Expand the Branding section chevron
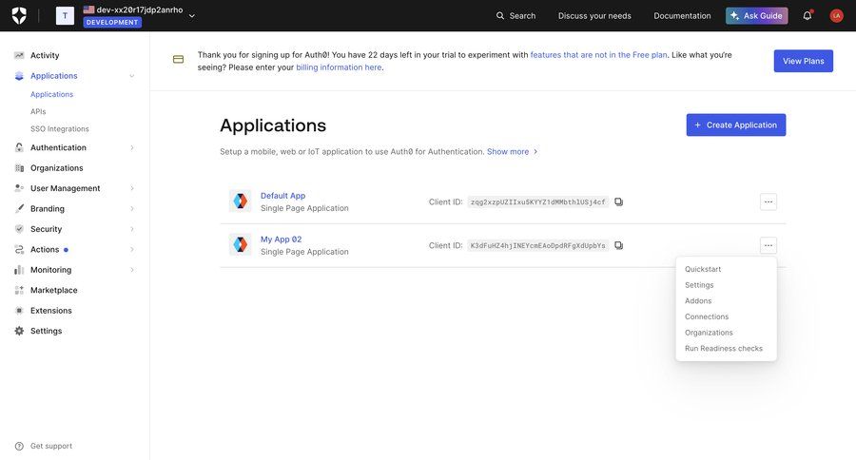The width and height of the screenshot is (856, 460). point(131,208)
